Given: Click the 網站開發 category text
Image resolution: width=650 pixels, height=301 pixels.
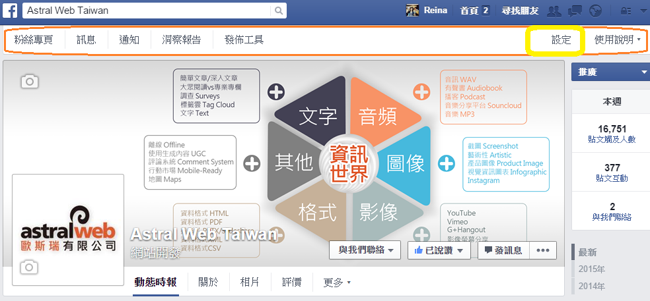Looking at the screenshot, I should pyautogui.click(x=155, y=253).
